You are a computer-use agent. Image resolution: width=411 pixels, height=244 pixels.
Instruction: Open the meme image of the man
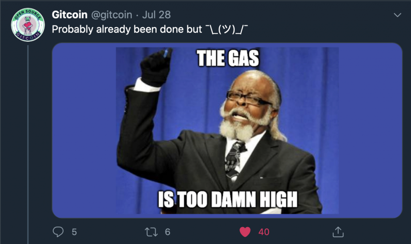(x=227, y=130)
